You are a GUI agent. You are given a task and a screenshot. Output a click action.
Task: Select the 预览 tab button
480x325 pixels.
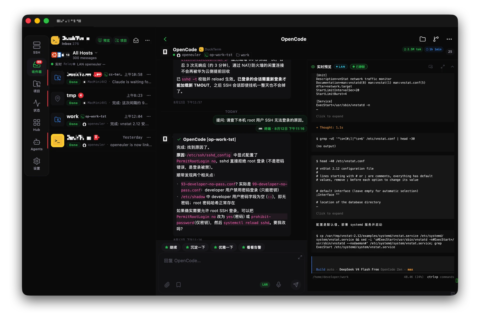104,40
